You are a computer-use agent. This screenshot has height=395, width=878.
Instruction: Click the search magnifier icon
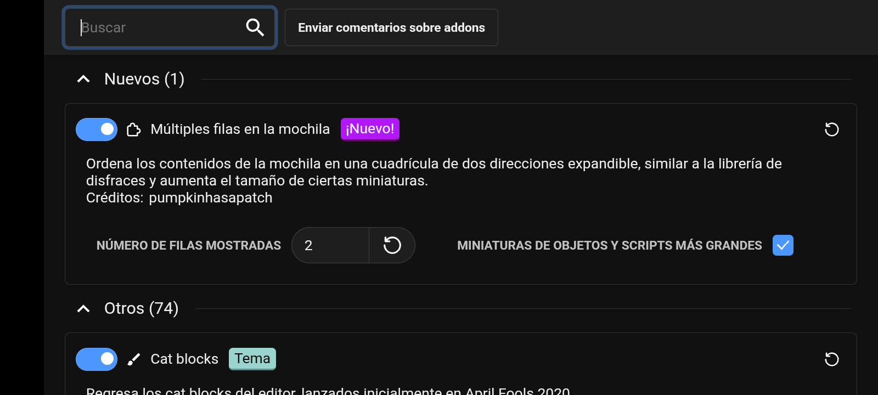[x=255, y=27]
